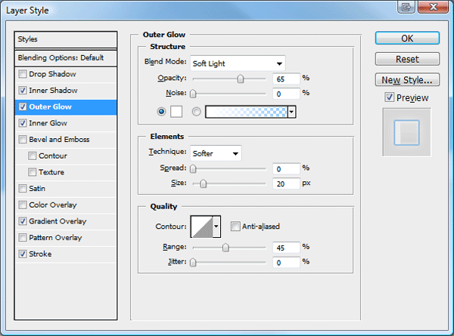
Task: Click the Jitter value field
Action: point(286,263)
